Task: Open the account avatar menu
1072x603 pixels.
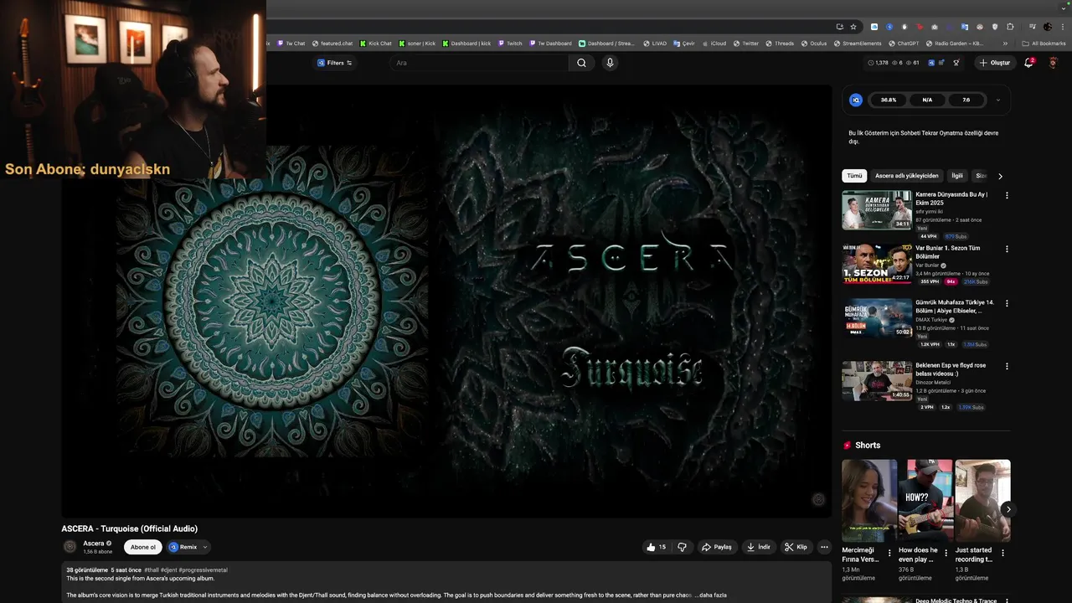Action: click(x=1054, y=63)
